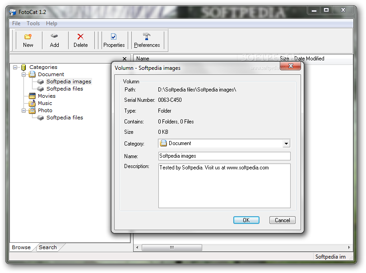Collapse the Document tree node
This screenshot has width=366, height=273.
[x=24, y=74]
